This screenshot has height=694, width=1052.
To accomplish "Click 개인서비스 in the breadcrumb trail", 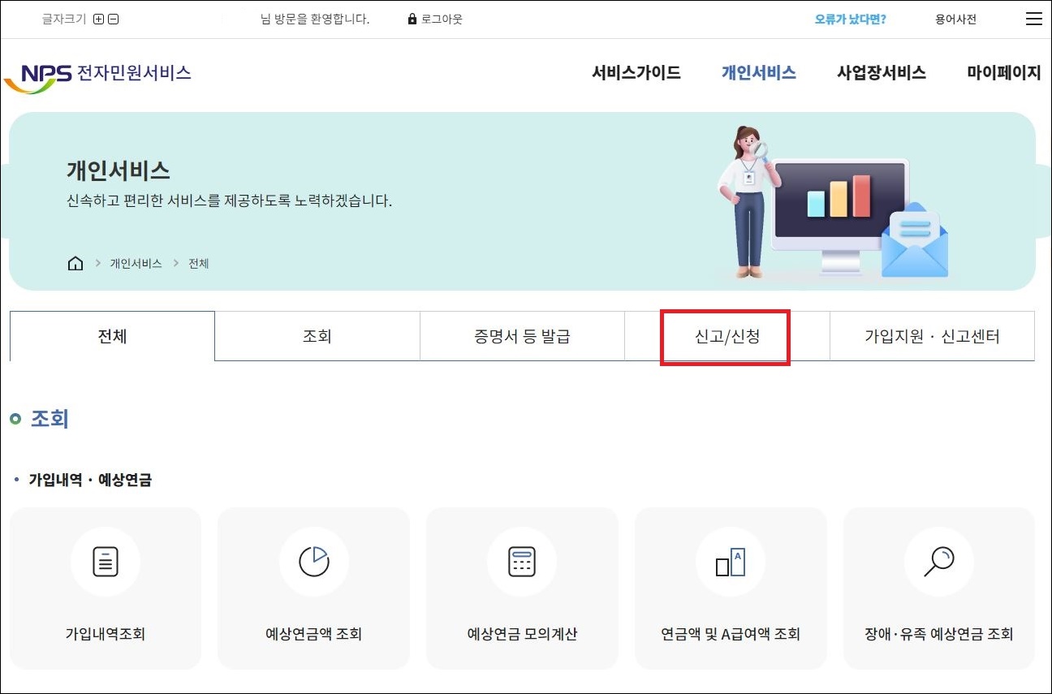I will pos(135,263).
